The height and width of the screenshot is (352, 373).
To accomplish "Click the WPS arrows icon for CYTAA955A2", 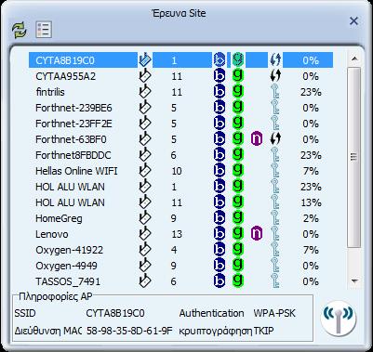I will pyautogui.click(x=275, y=76).
